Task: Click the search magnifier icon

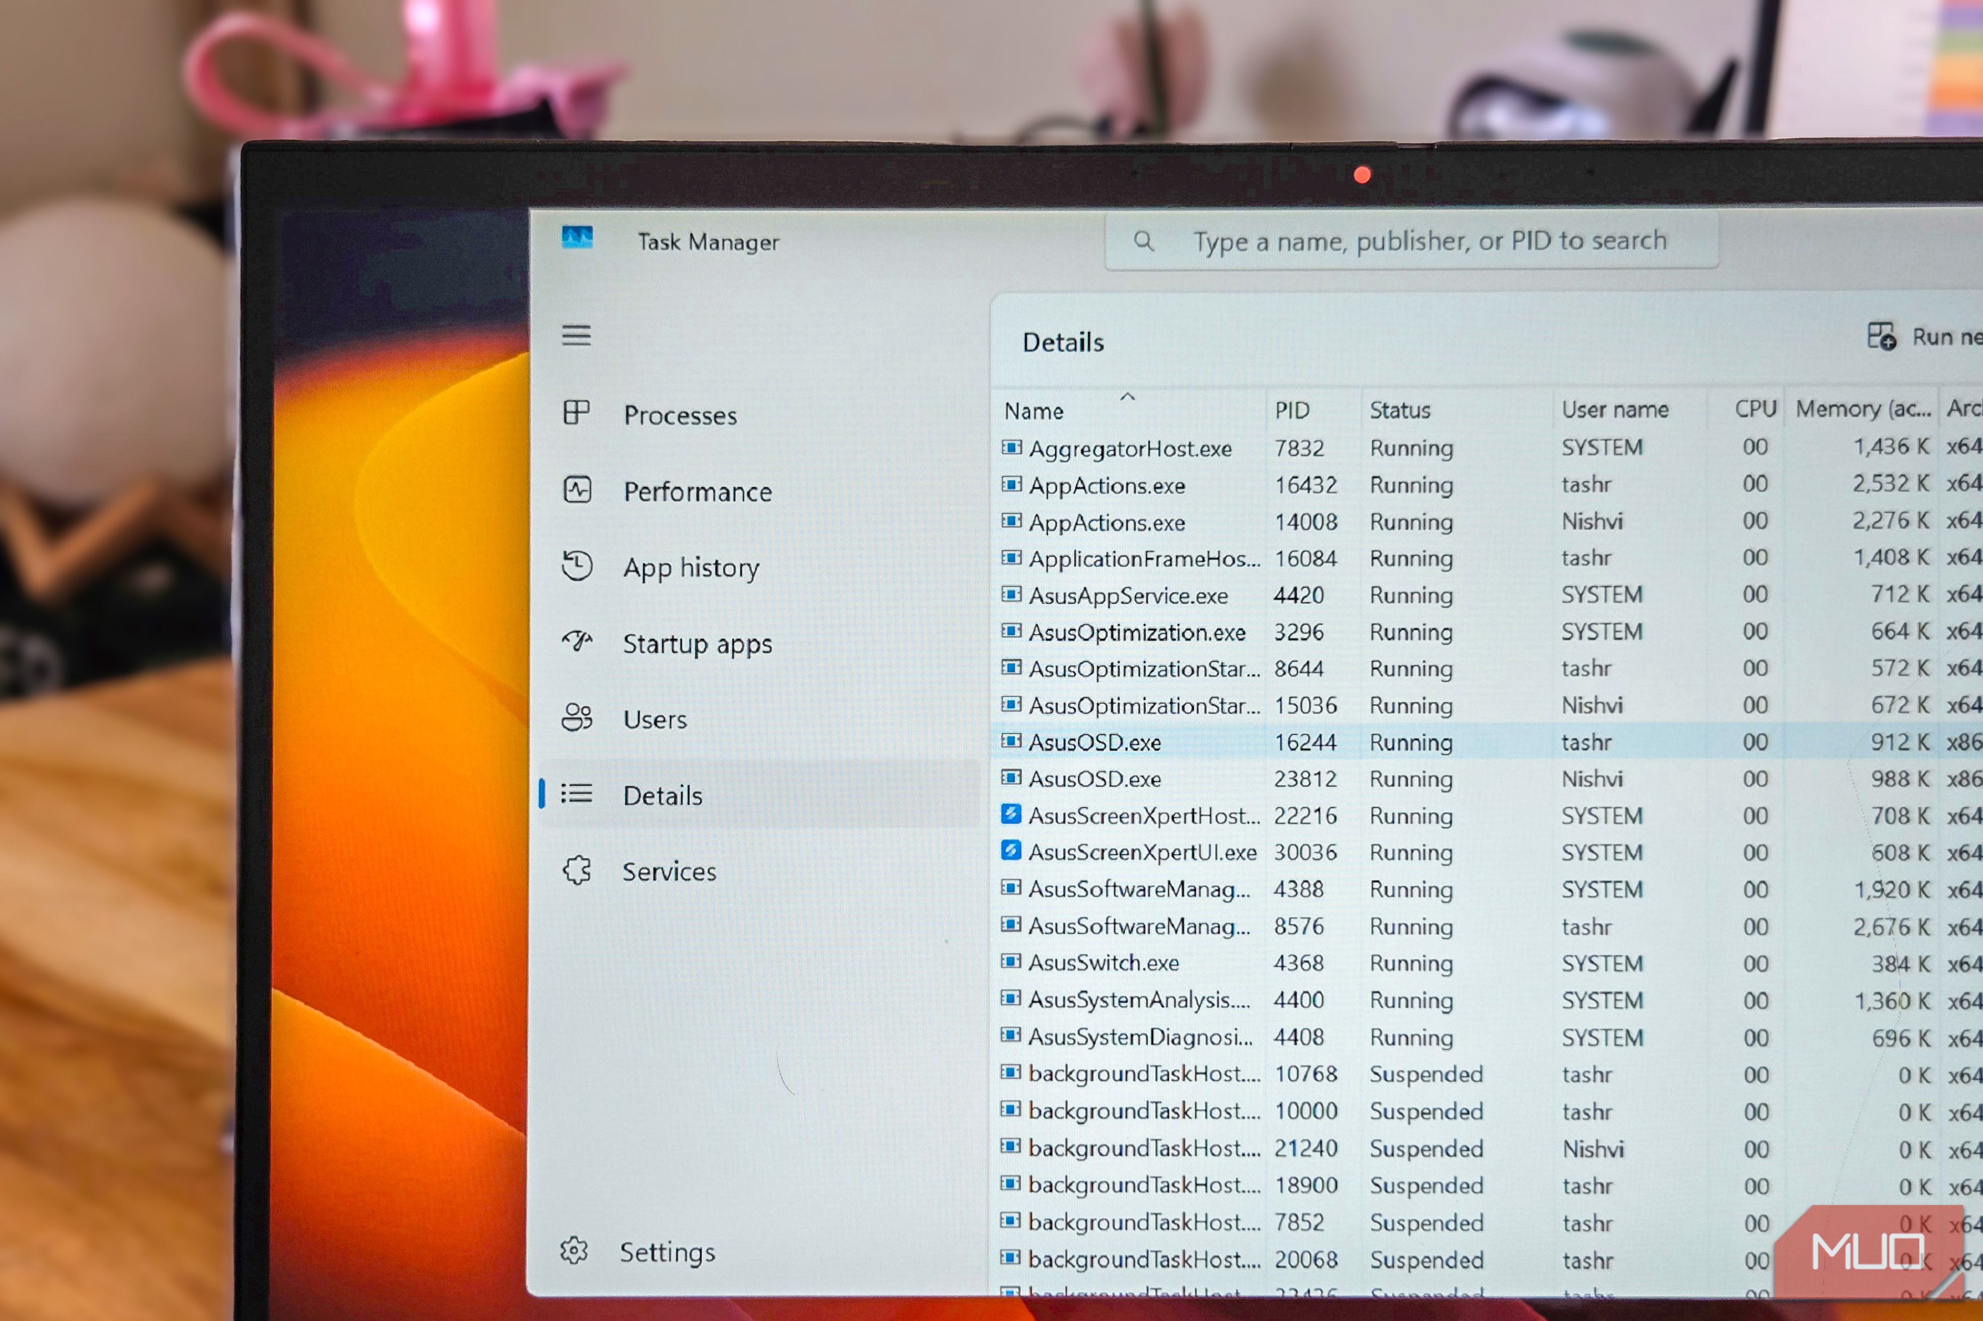Action: (x=1144, y=242)
